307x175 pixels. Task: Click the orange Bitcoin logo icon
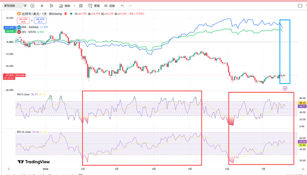tap(19, 14)
